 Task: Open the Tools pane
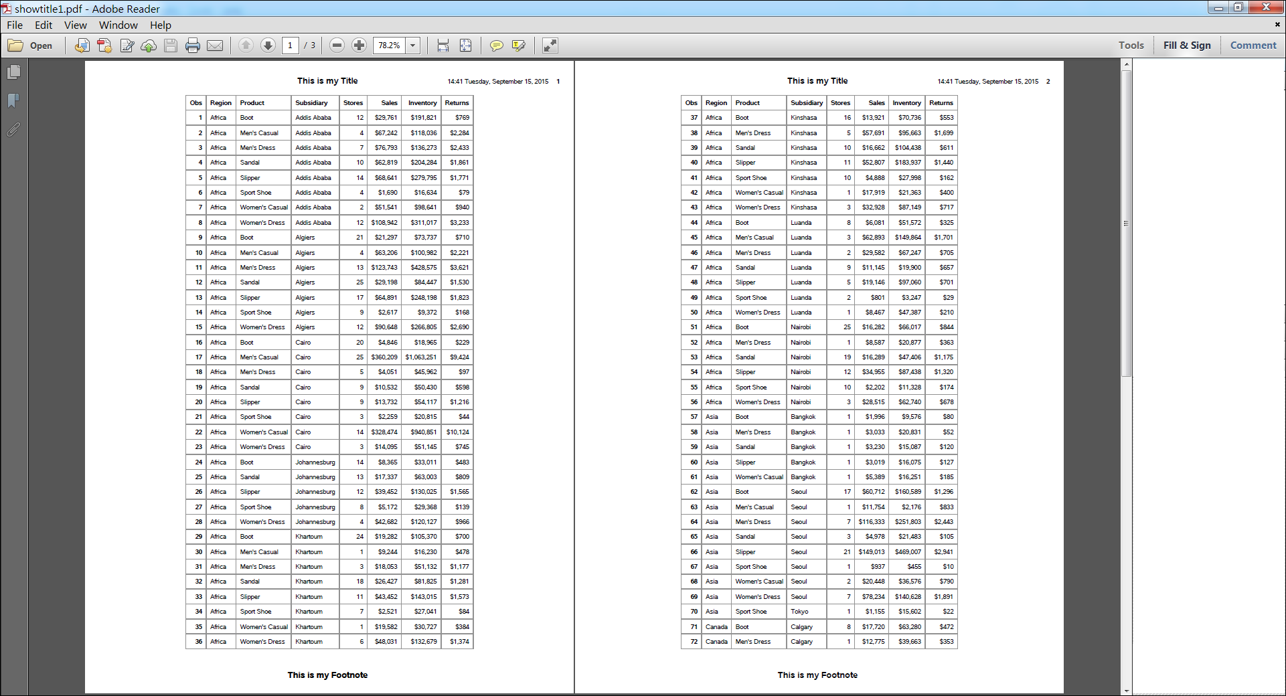[x=1131, y=46]
